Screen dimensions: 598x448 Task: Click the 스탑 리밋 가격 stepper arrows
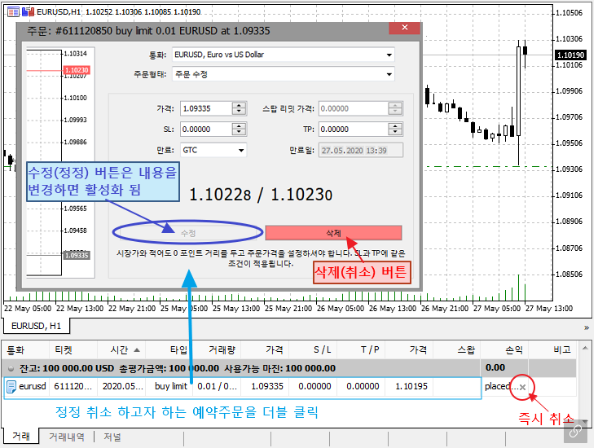[395, 108]
